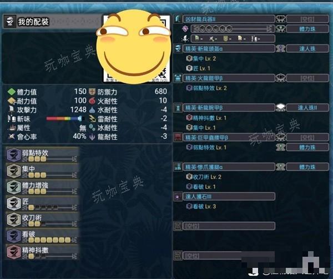Screen dimensions: 333x279
Task: Click the empty [空位] decoration slot beside weapon
Action: [307, 19]
